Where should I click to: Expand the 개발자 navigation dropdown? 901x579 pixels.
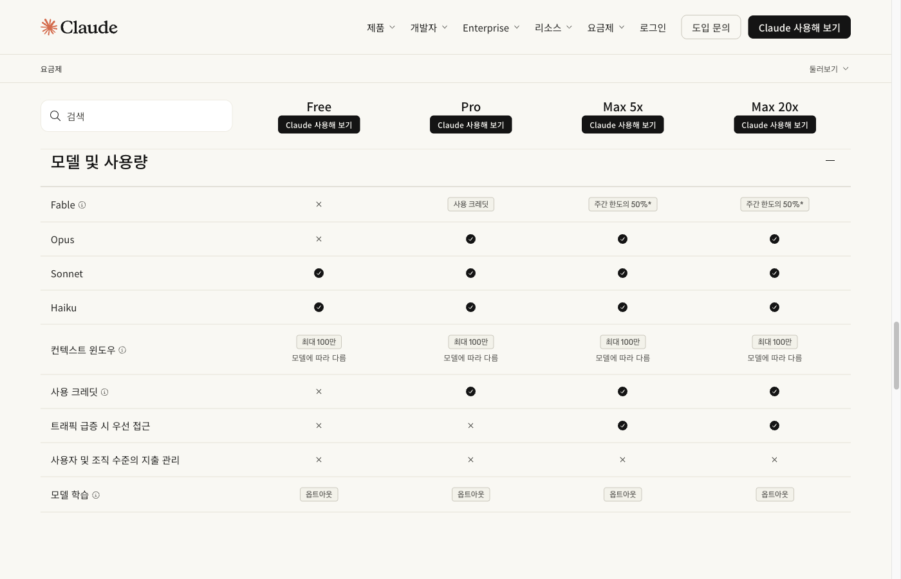[429, 28]
